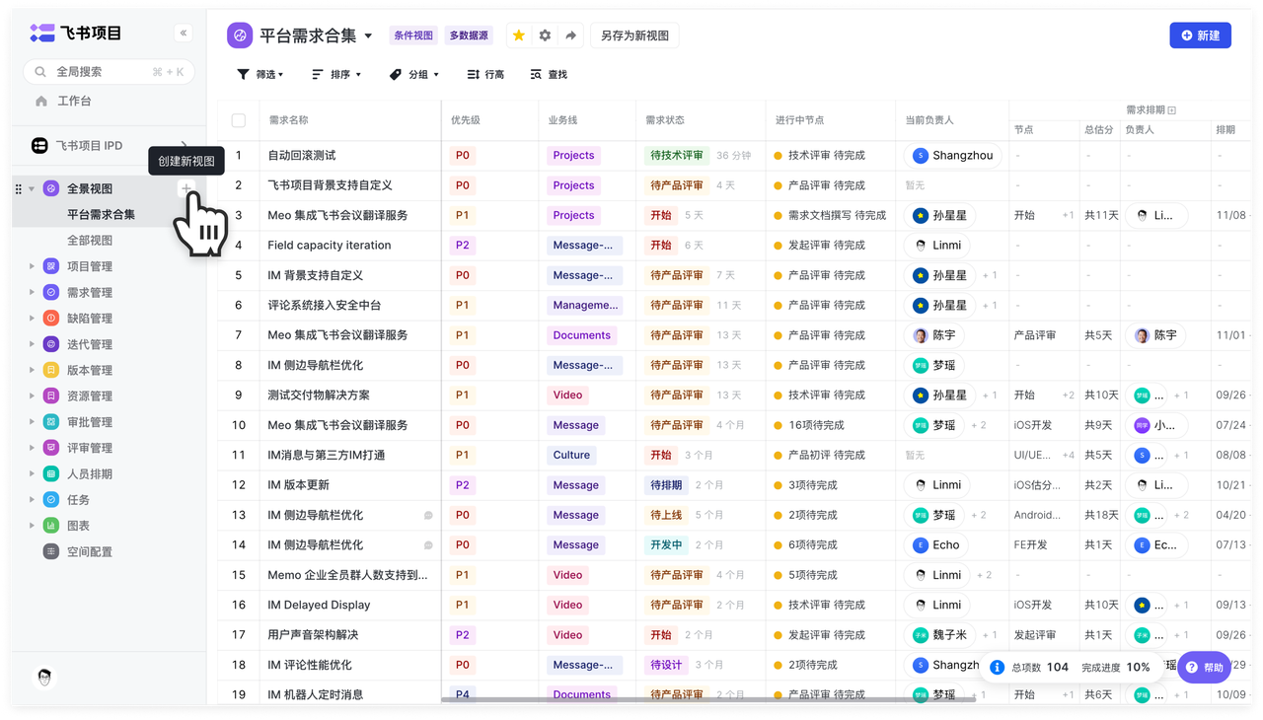
Task: Open view settings with the gear icon
Action: [545, 36]
